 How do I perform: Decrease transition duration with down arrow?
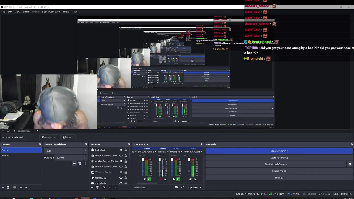coord(85,159)
